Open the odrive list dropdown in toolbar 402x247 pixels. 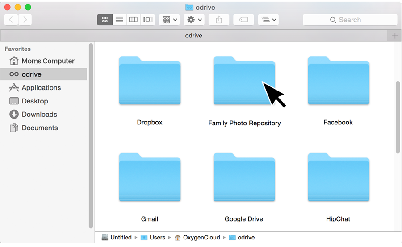pos(268,20)
